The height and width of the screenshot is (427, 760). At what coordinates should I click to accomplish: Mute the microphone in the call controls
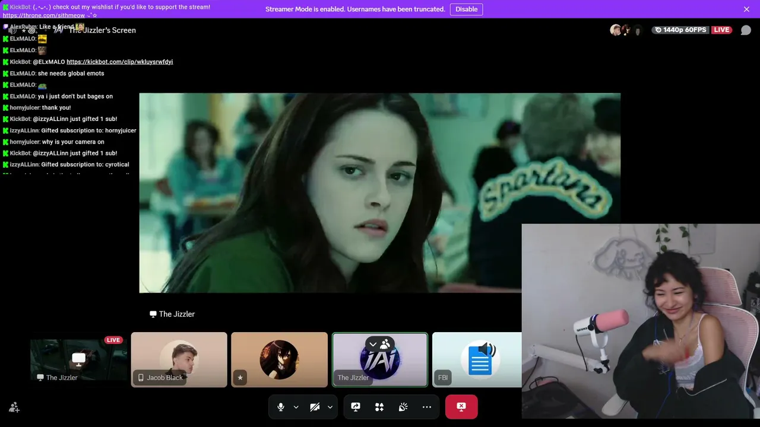pos(281,407)
